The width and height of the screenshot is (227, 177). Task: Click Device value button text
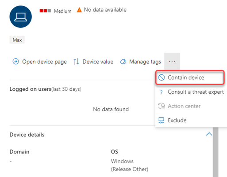click(98, 62)
